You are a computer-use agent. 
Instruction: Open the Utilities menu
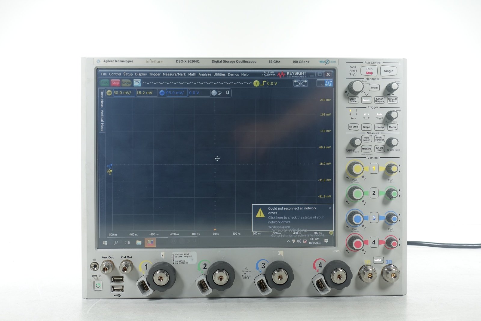219,74
